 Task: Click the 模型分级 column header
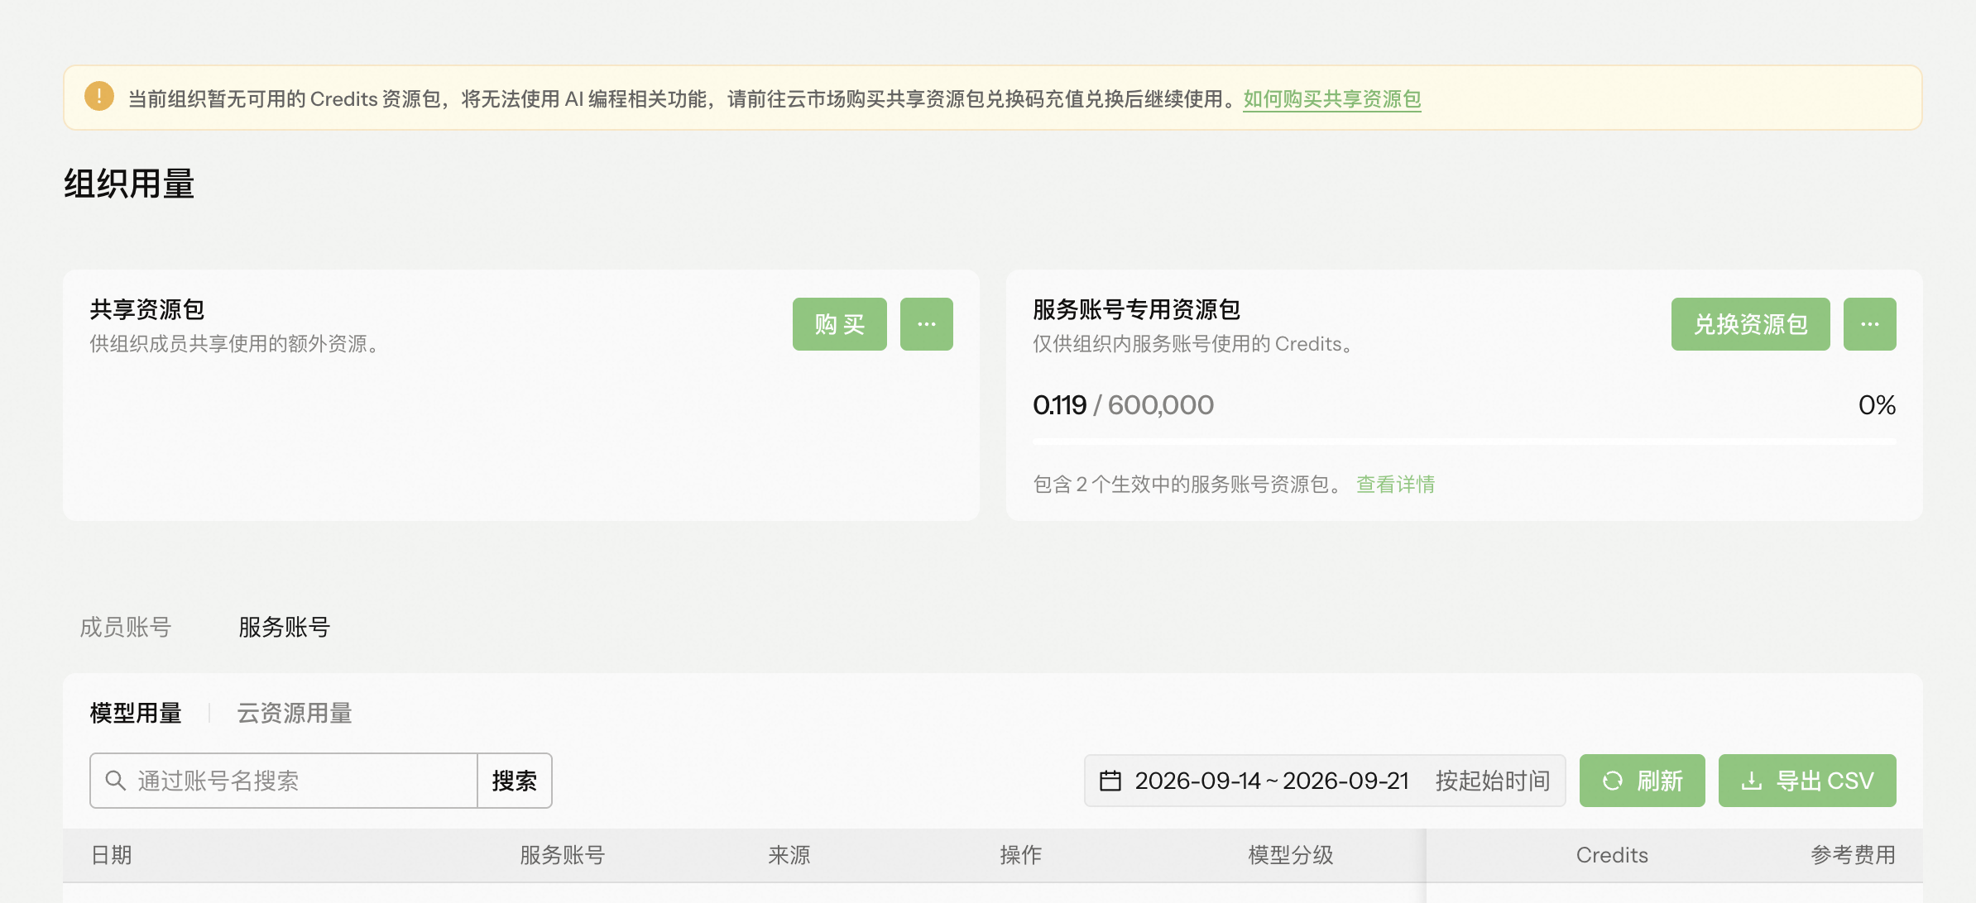pyautogui.click(x=1291, y=855)
